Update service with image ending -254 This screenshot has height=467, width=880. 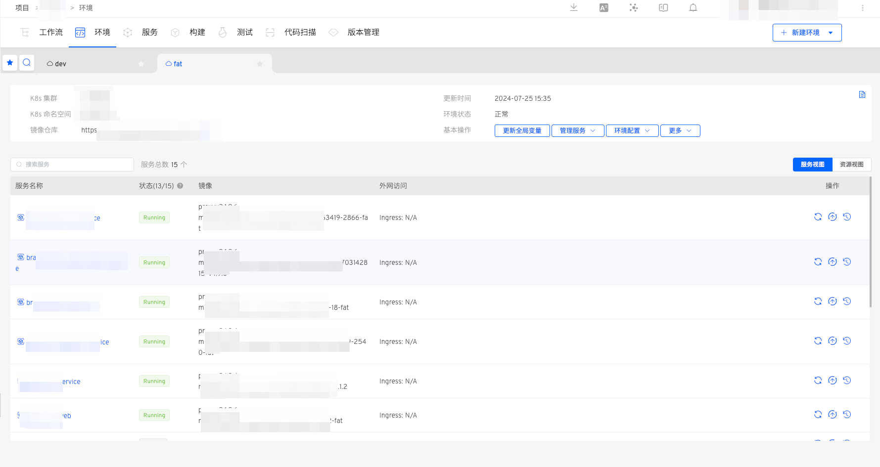click(833, 340)
